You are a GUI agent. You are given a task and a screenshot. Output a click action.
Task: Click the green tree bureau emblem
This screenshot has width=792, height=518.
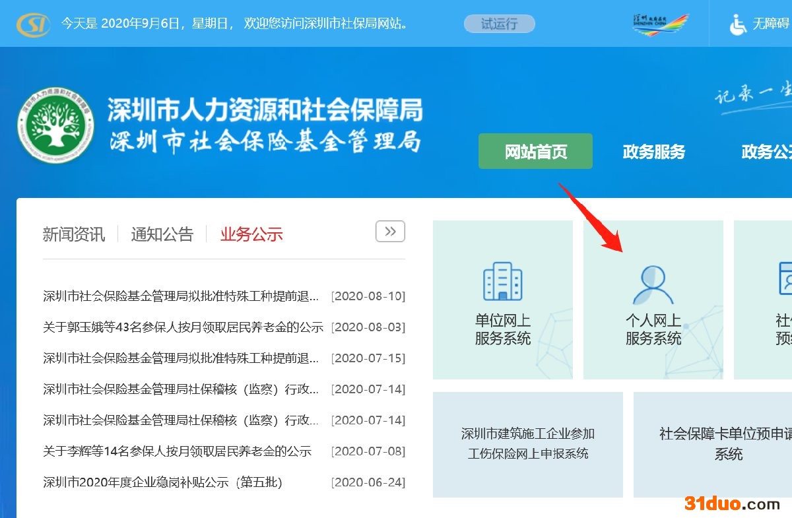coord(55,125)
